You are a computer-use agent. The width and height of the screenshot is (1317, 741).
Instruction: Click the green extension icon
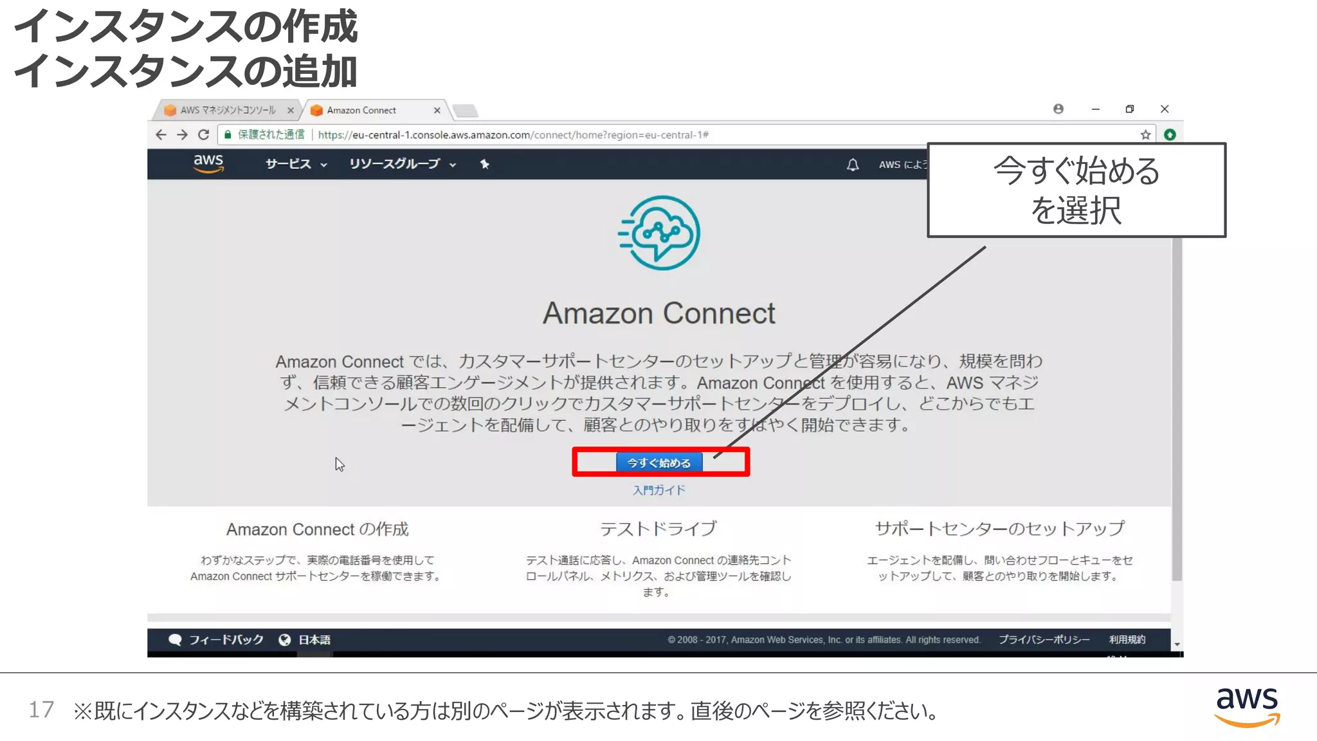(x=1170, y=134)
